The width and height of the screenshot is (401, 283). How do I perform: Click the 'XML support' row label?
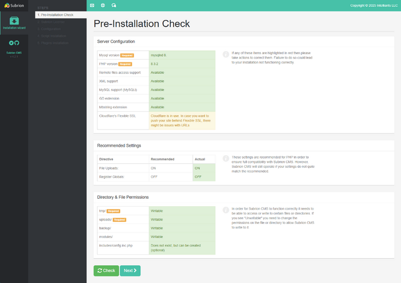[x=108, y=81]
